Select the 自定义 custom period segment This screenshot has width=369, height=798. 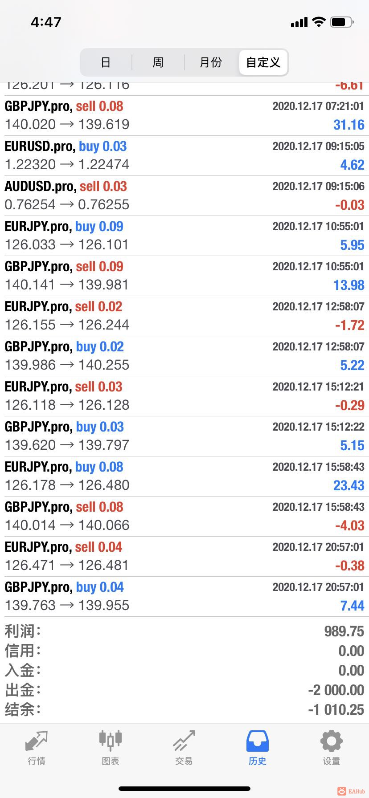pyautogui.click(x=263, y=62)
